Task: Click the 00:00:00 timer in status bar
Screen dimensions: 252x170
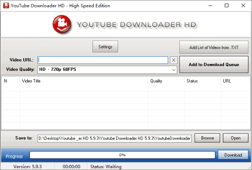Action: (72, 166)
